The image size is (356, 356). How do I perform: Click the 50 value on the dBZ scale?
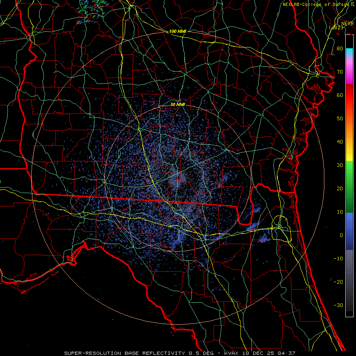(340, 119)
